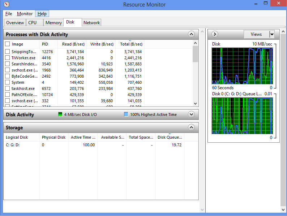The height and width of the screenshot is (216, 287).
Task: Click System read value 149,402
Action: coord(77,82)
